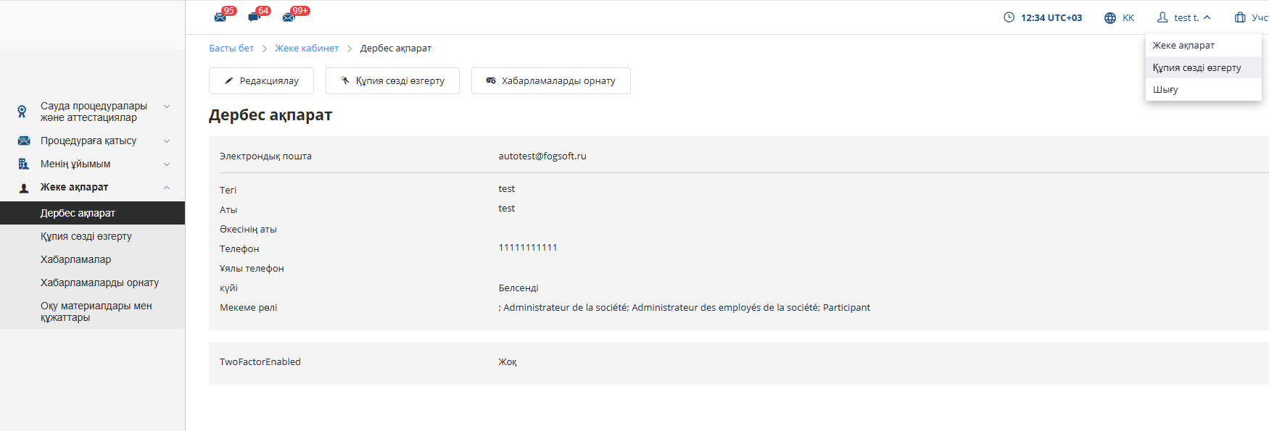Expand the Процедураға қатысу sidebar section

(167, 141)
